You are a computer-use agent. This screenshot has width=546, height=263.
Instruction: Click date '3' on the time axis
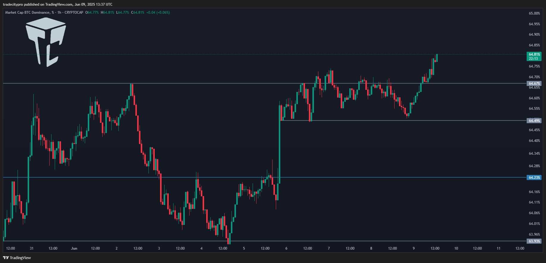point(159,248)
